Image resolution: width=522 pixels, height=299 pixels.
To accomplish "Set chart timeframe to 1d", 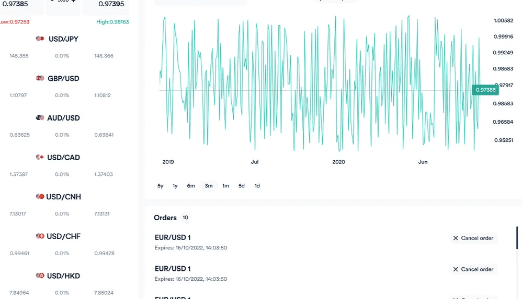I will coord(257,186).
